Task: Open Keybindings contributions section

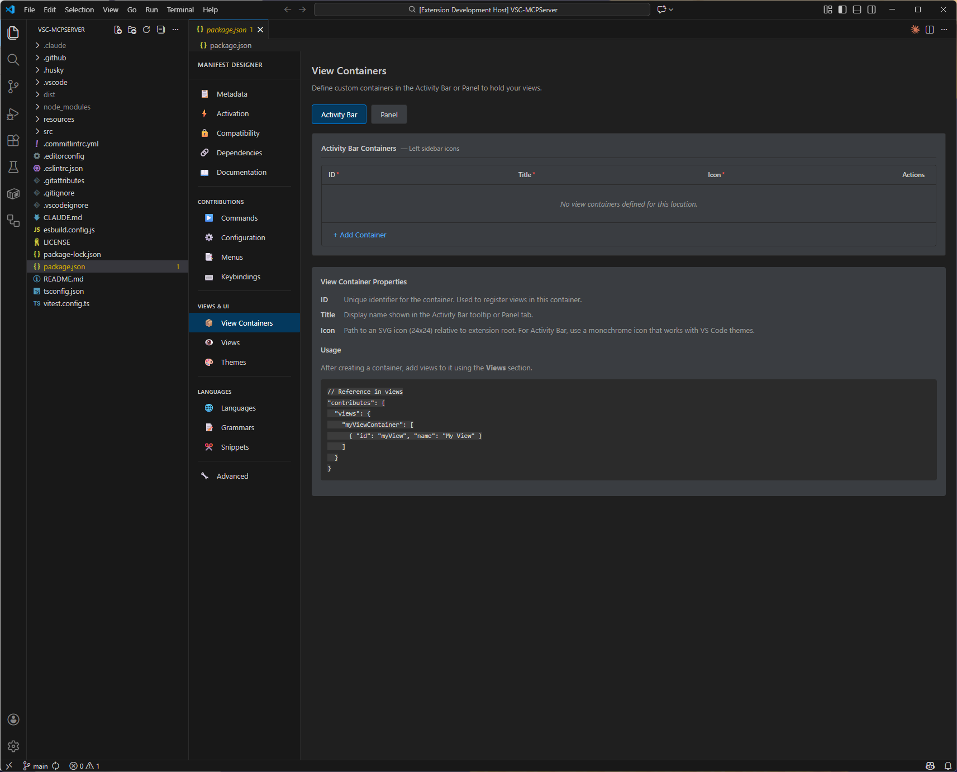Action: (244, 277)
